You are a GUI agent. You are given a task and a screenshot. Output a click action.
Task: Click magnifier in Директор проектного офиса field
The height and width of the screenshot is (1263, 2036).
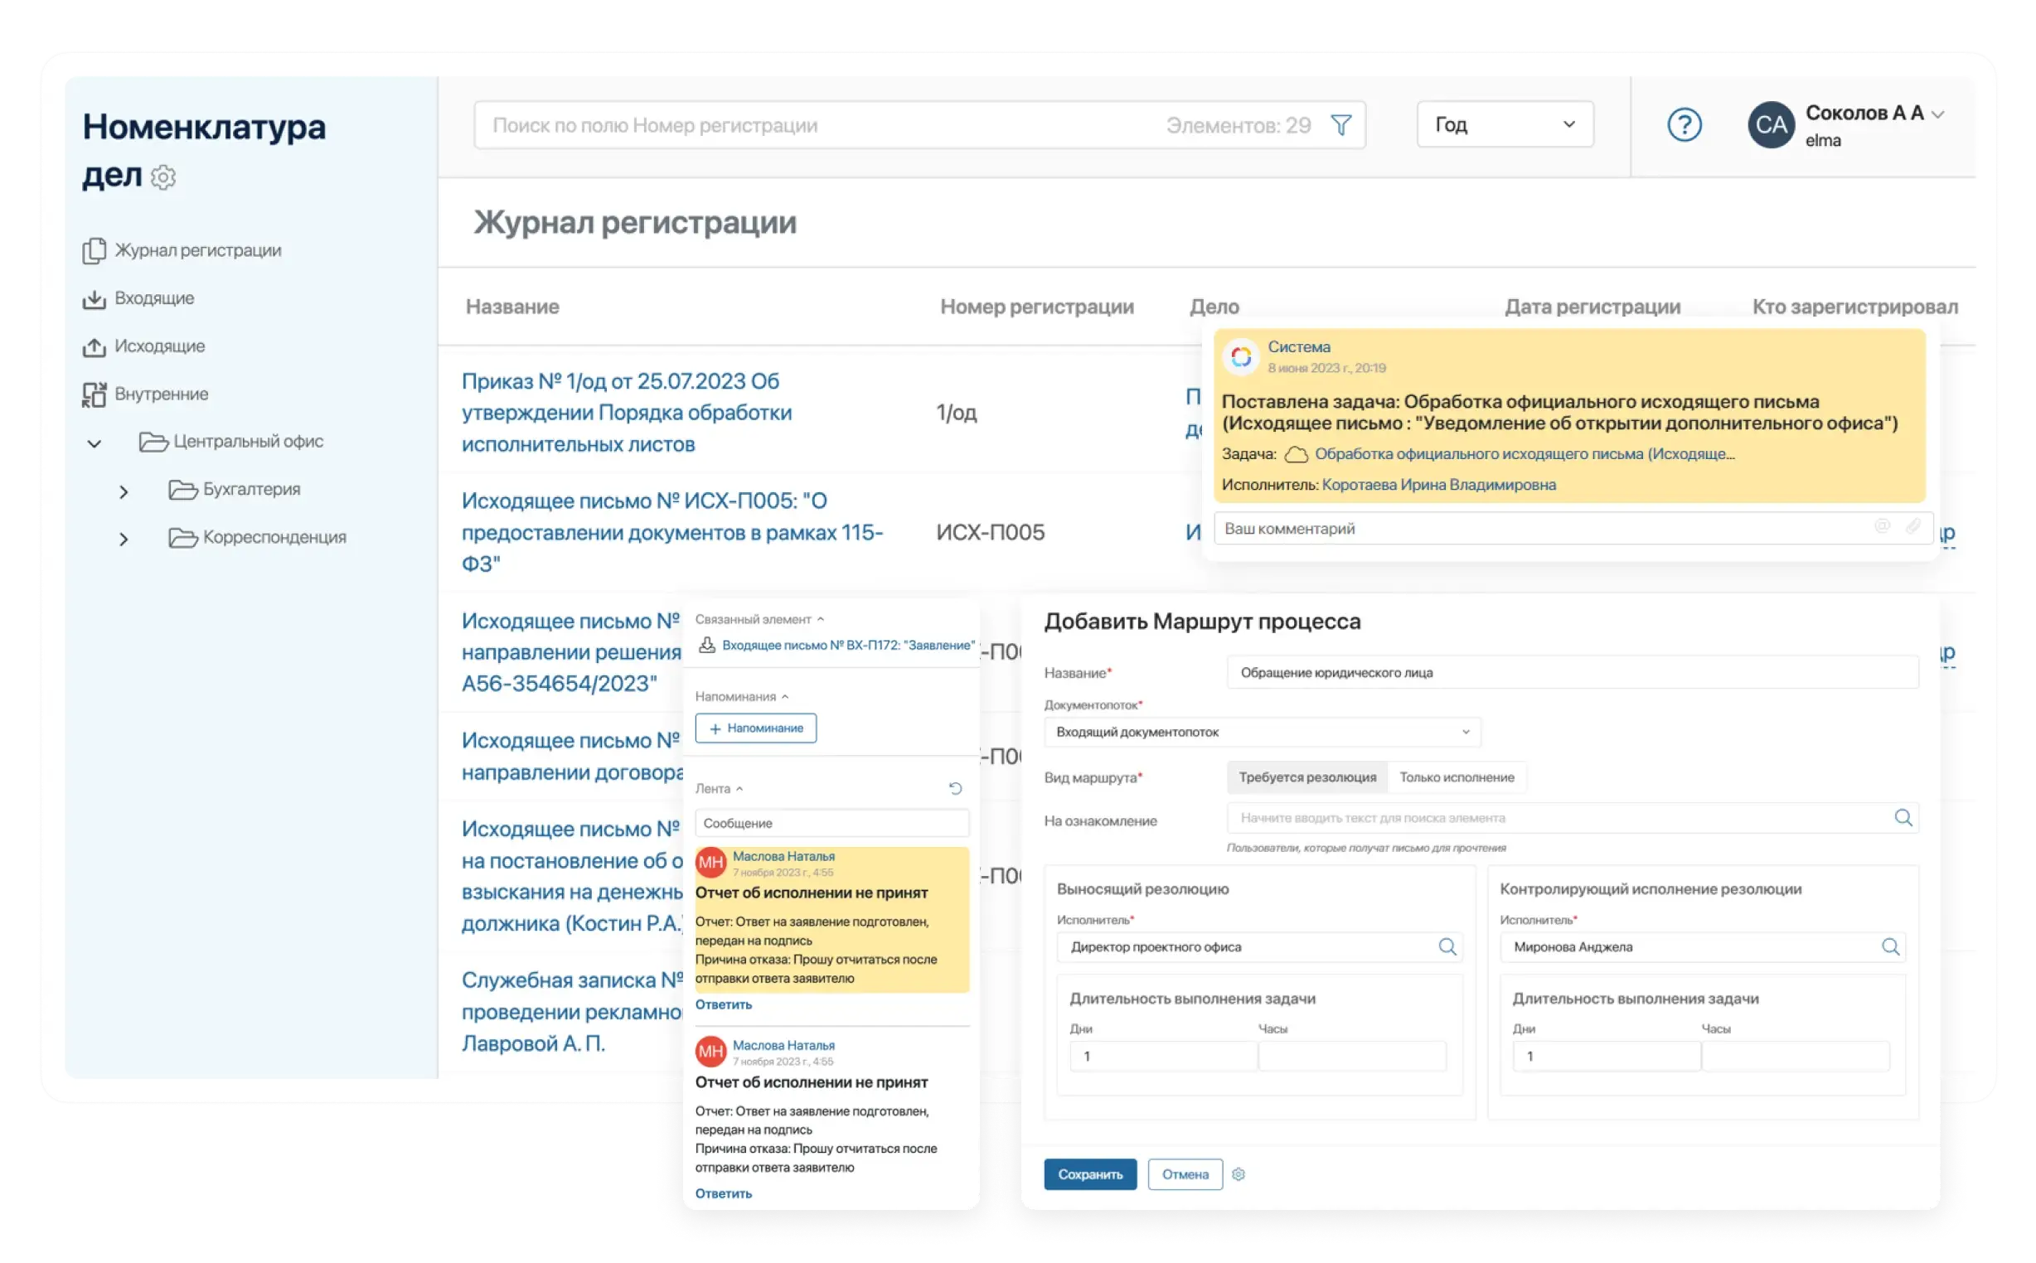1447,946
